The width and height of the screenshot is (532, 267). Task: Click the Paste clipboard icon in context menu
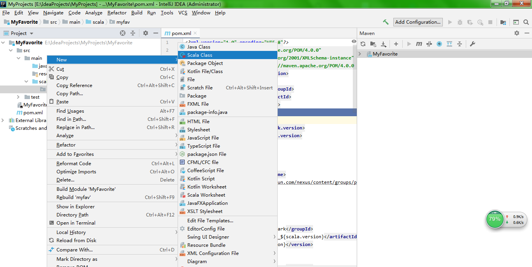[51, 102]
